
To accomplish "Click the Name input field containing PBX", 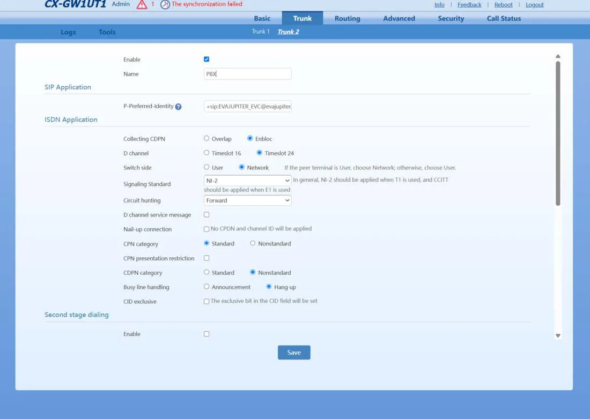I will pos(248,74).
